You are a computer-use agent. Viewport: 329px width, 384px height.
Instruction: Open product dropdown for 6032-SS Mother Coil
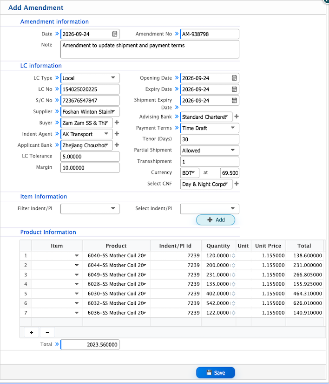145,303
